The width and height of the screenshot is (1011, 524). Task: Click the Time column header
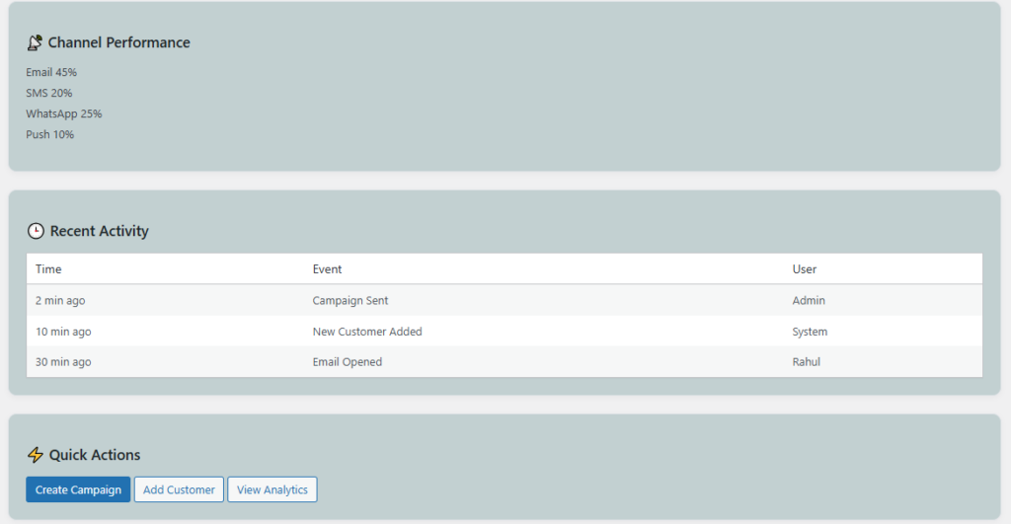[48, 269]
